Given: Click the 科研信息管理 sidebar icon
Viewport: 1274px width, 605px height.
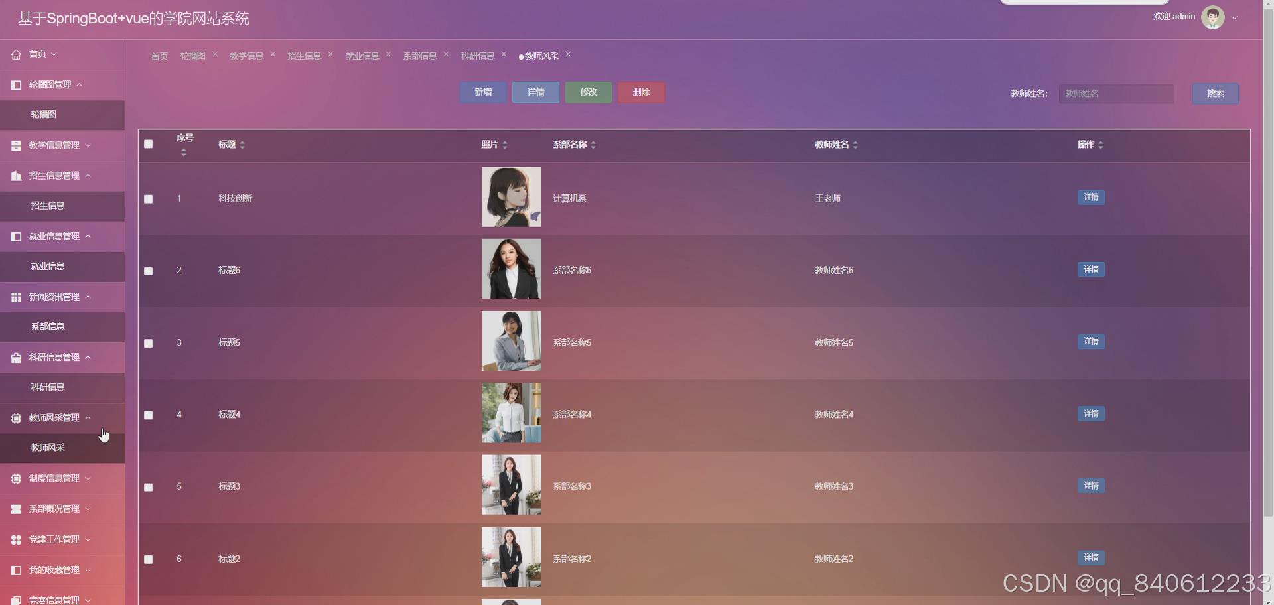Looking at the screenshot, I should 16,358.
